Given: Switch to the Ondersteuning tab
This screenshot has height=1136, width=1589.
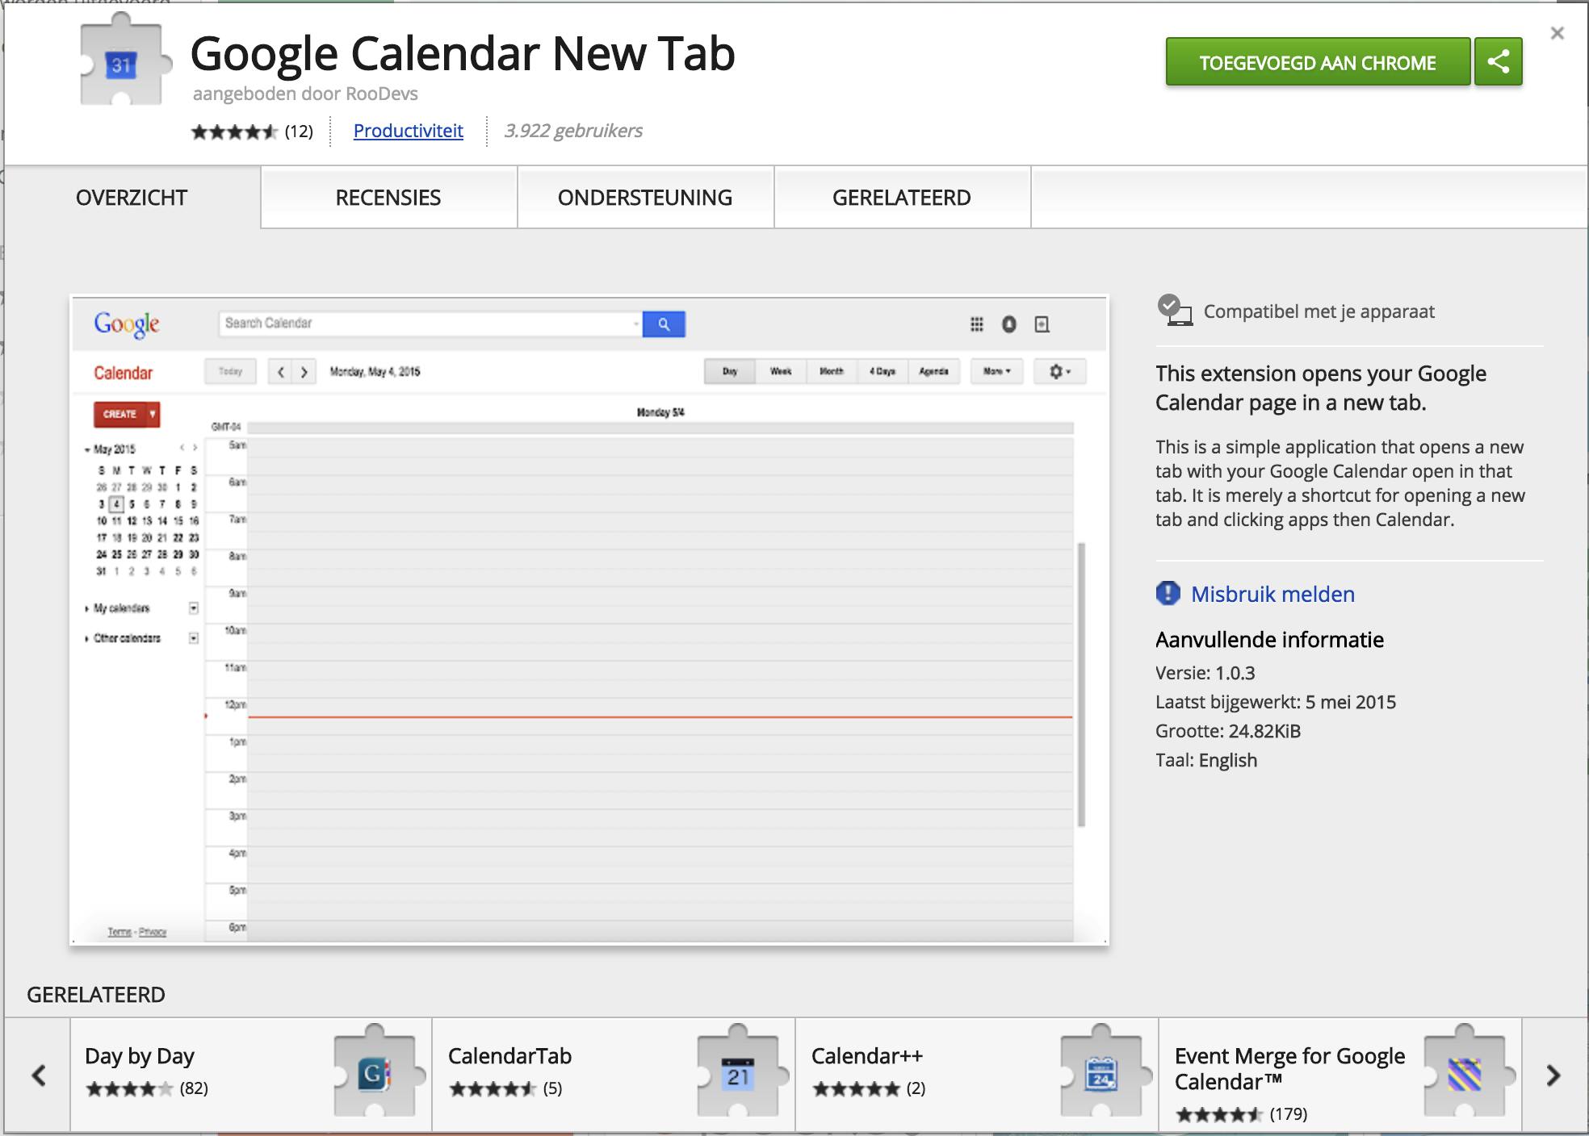Looking at the screenshot, I should [645, 198].
